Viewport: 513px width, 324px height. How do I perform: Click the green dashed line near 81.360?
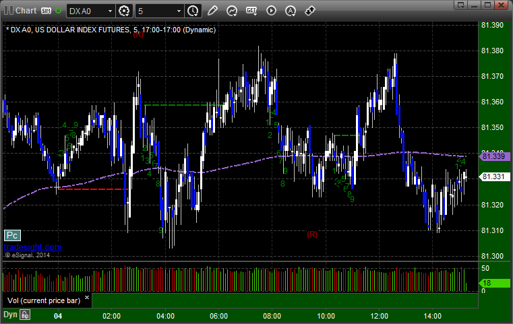[184, 105]
